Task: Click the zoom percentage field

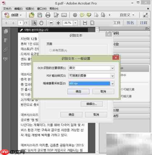Action: coord(68,23)
